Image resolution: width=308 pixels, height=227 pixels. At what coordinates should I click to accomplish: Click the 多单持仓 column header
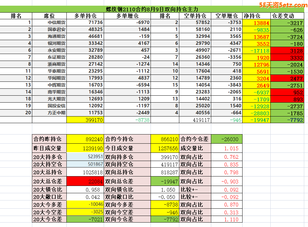pos(85,16)
